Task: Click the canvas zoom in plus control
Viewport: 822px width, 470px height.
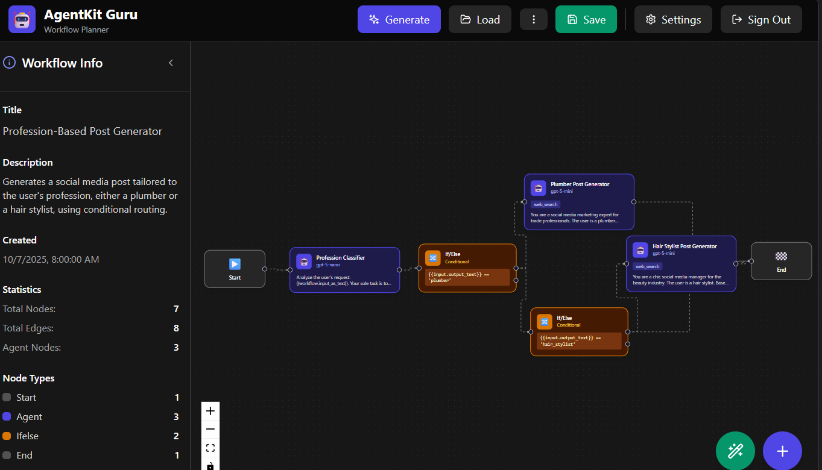Action: (x=210, y=411)
